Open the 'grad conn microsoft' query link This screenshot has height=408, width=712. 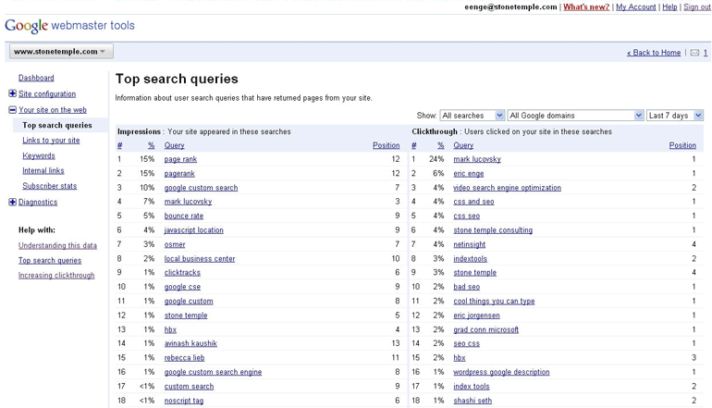485,329
